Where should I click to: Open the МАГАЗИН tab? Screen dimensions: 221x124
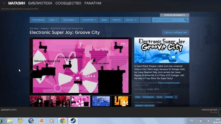[x=17, y=3]
